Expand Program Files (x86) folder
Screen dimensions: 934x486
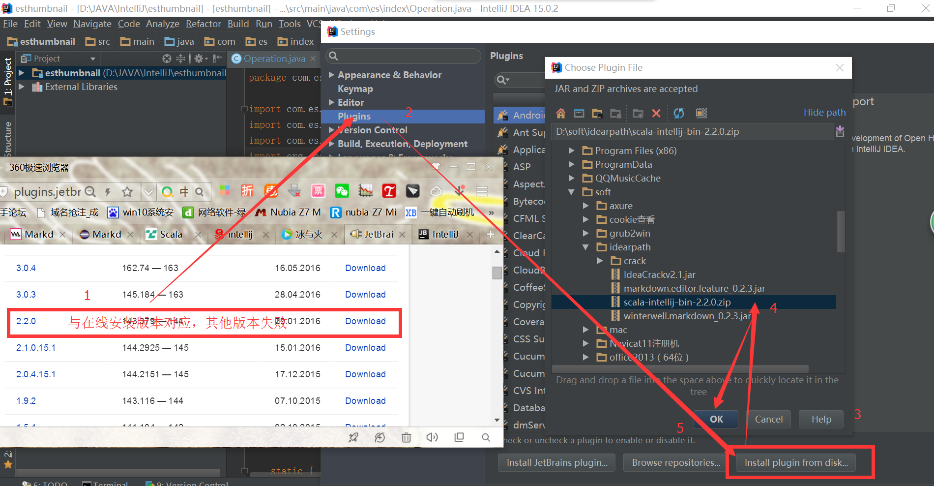pos(571,151)
